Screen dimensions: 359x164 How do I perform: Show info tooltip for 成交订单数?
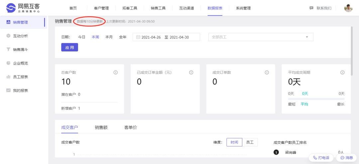pyautogui.click(x=267, y=72)
